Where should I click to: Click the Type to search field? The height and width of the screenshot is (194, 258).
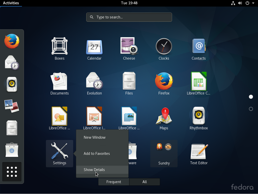(129, 17)
